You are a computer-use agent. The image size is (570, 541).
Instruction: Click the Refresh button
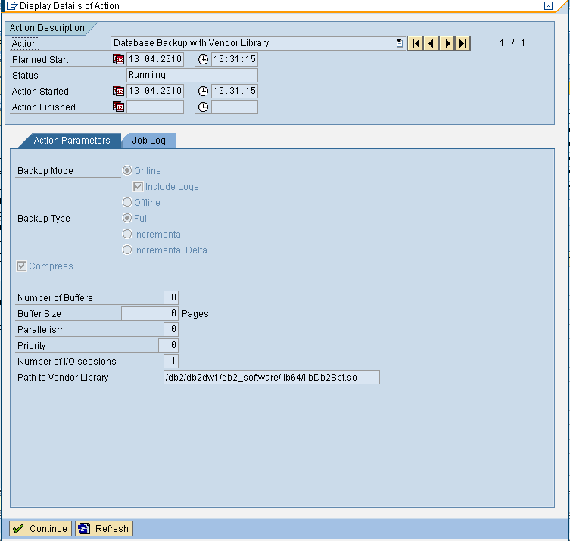point(104,528)
